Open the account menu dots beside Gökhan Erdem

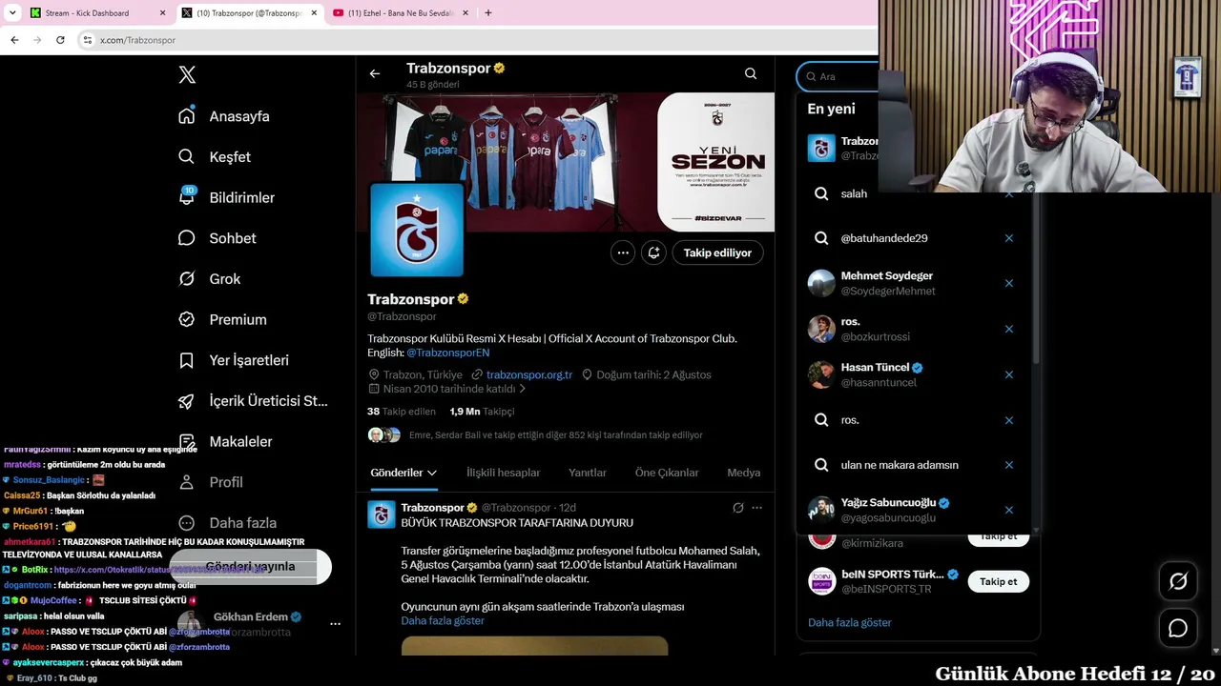coord(335,624)
